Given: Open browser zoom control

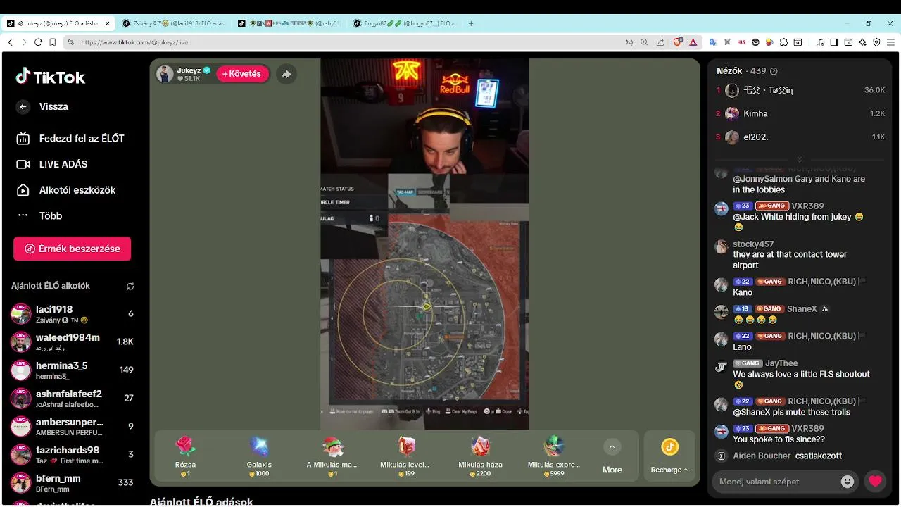Looking at the screenshot, I should (644, 42).
